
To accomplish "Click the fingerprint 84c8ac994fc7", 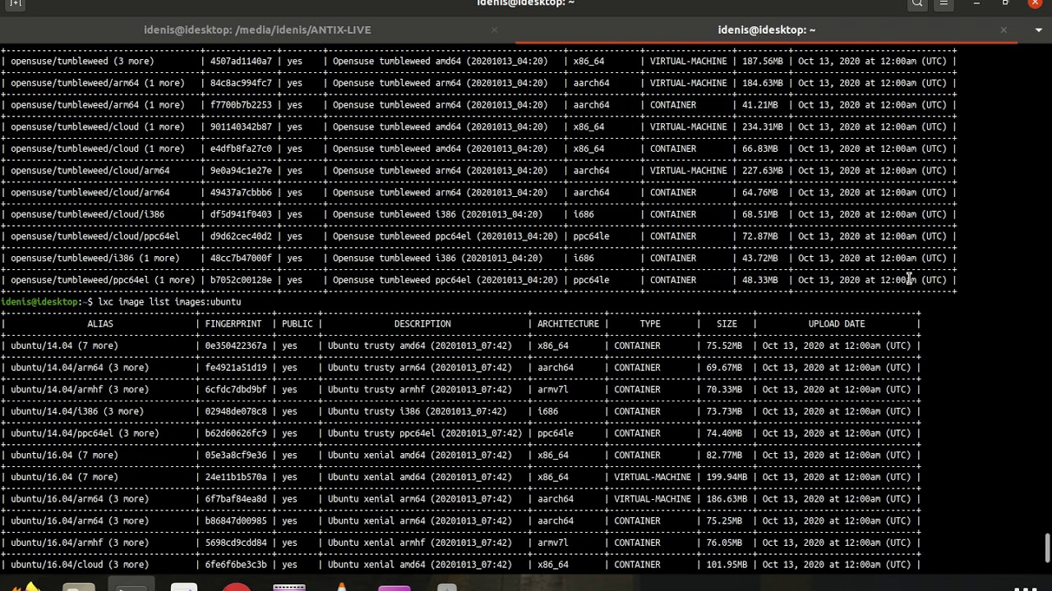I will tap(241, 83).
